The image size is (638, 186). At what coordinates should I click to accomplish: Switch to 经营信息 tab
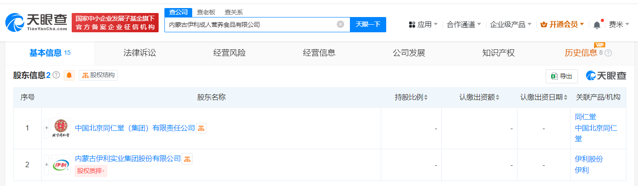319,53
